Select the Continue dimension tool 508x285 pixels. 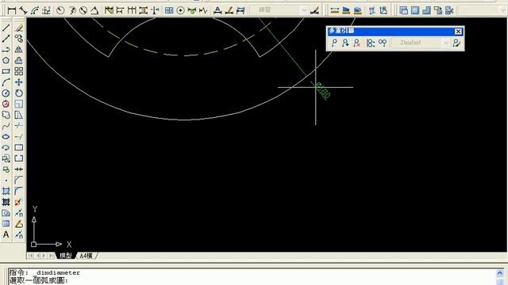pyautogui.click(x=132, y=10)
